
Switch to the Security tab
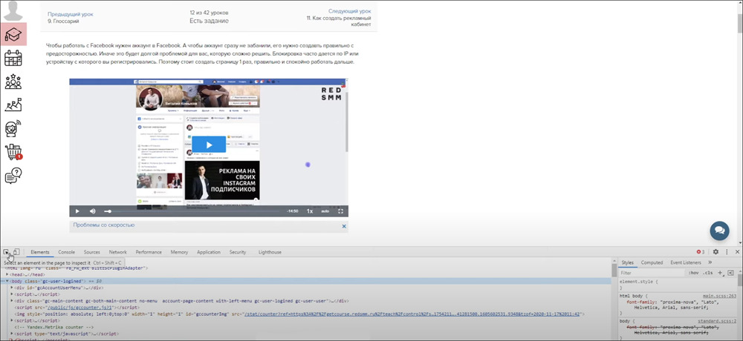click(x=238, y=252)
